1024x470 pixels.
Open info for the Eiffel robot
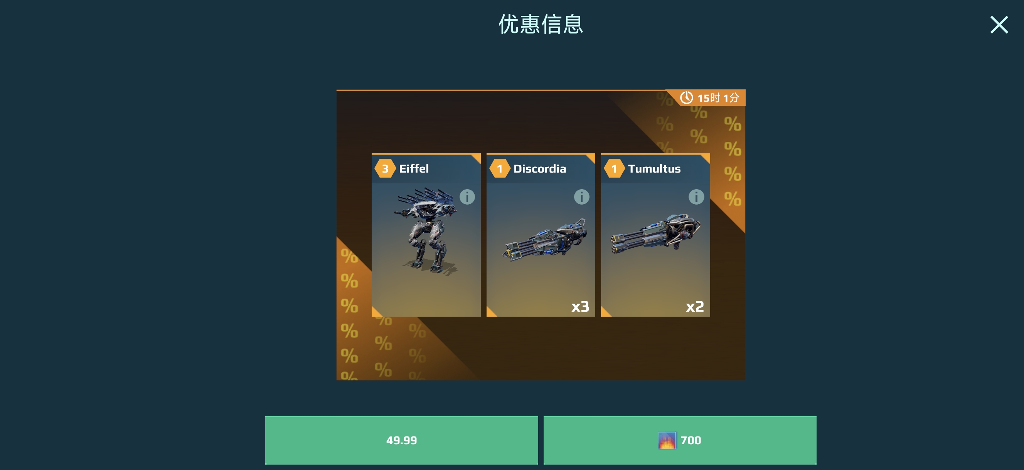click(x=467, y=196)
